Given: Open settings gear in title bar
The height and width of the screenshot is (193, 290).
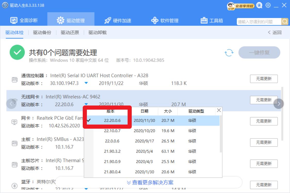Looking at the screenshot, I should point(268,5).
